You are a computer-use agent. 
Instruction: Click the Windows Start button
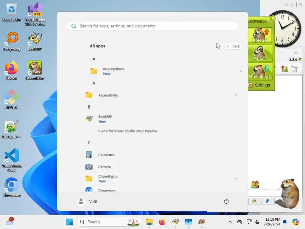pos(69,222)
